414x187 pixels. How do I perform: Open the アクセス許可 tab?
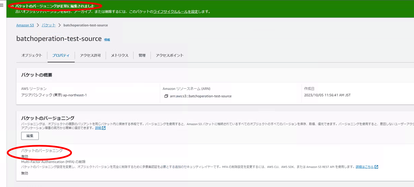click(90, 55)
